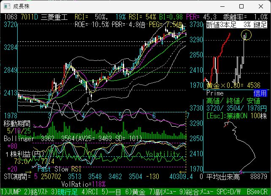This screenshot has height=196, width=271.
Task: Click the +20 oscillator level label
Action: pos(12,169)
